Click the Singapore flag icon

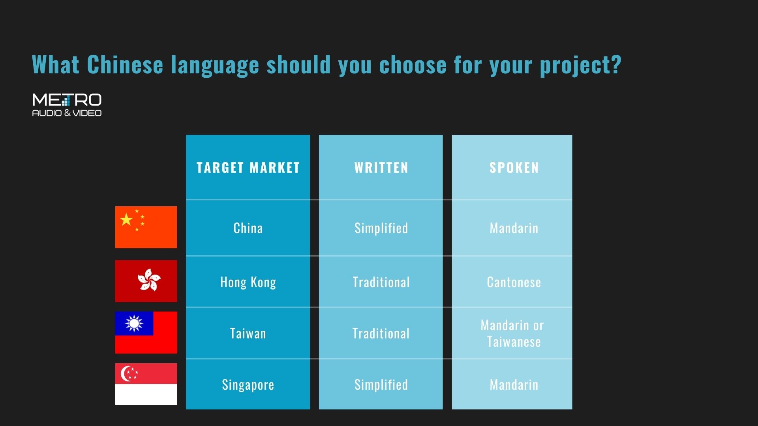pos(147,385)
